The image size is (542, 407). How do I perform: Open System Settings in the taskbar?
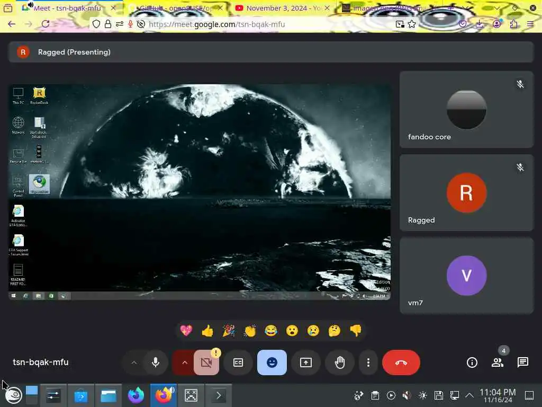pyautogui.click(x=53, y=395)
